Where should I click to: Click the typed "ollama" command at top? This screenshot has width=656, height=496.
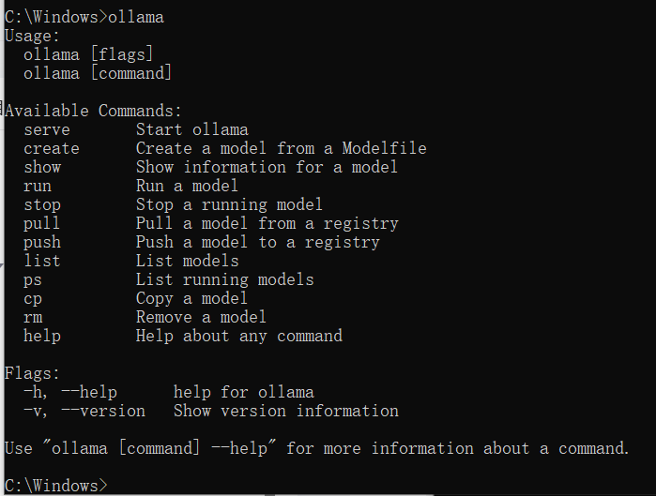click(136, 17)
